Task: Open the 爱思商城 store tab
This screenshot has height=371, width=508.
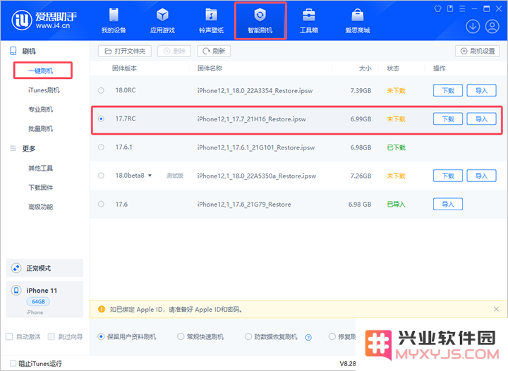Action: (357, 20)
